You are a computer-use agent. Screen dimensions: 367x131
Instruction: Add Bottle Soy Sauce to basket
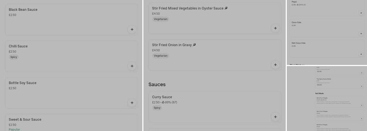[132, 103]
